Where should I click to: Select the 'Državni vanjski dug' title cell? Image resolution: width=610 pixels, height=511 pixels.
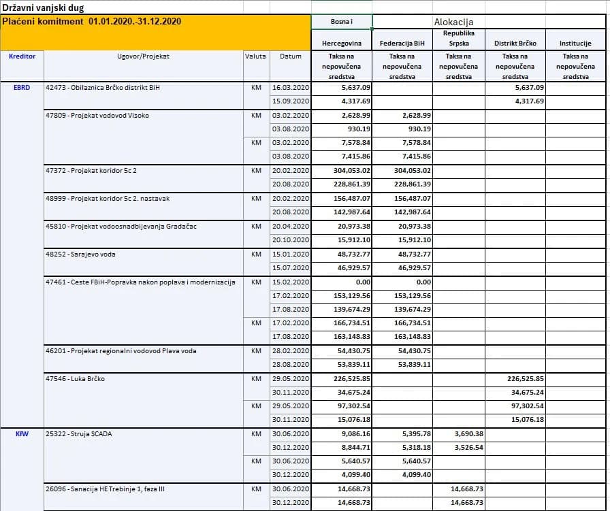[43, 7]
